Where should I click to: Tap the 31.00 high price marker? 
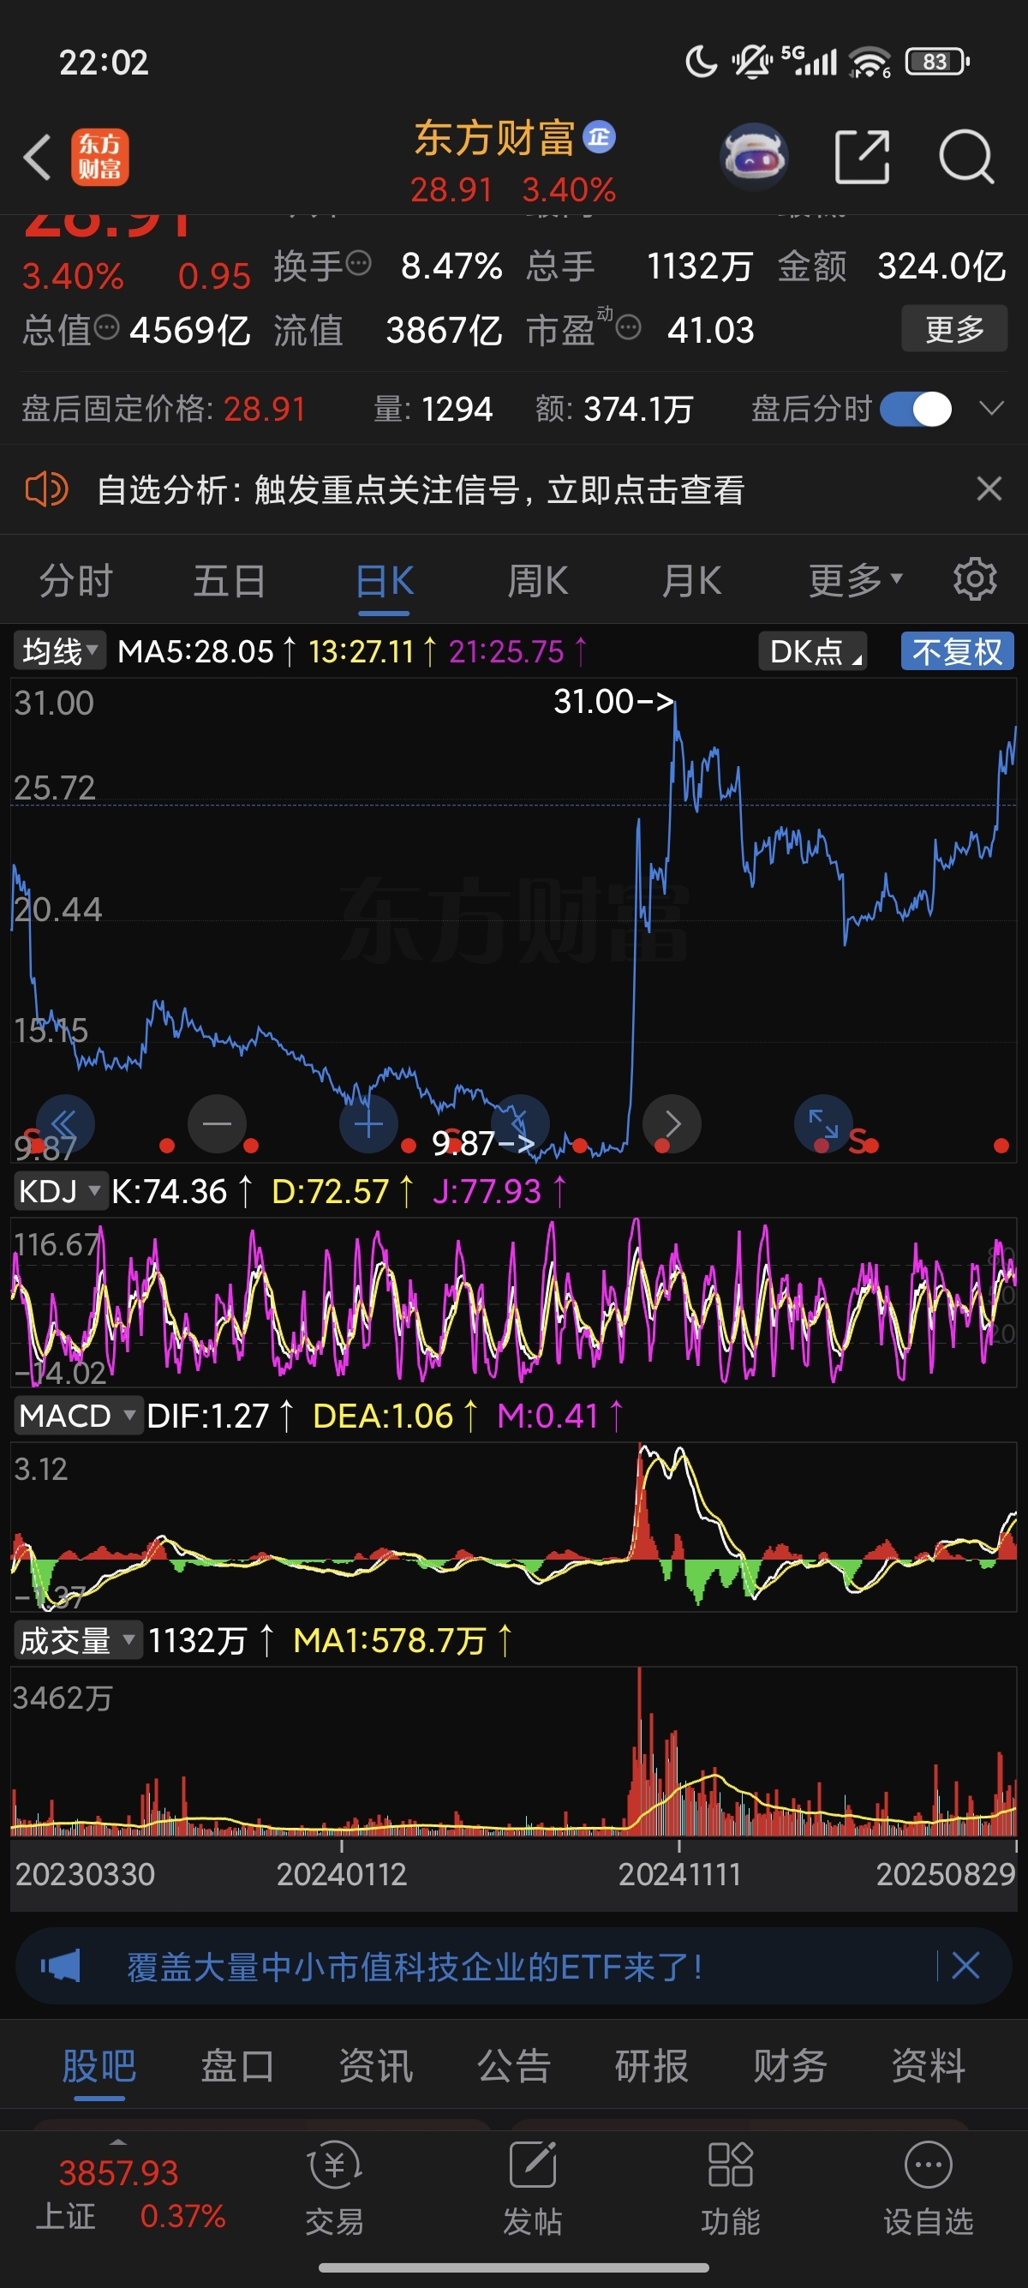(613, 702)
